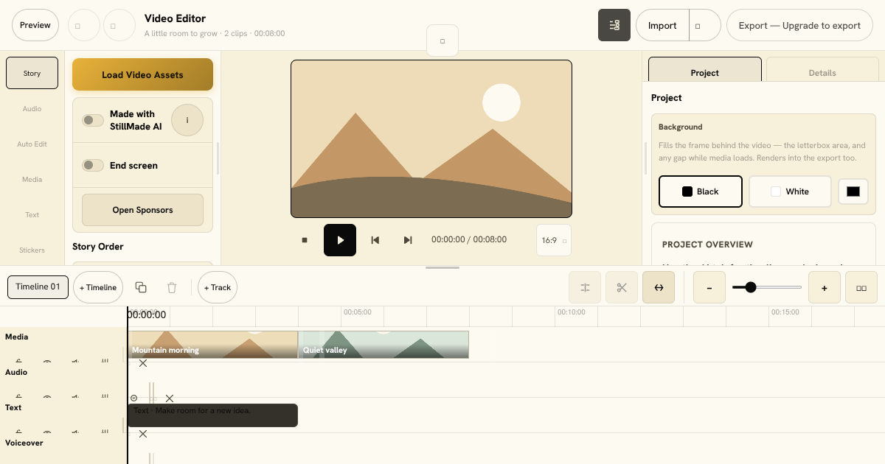Switch timeline layout with the double-square icon
The height and width of the screenshot is (464, 885).
(x=861, y=287)
